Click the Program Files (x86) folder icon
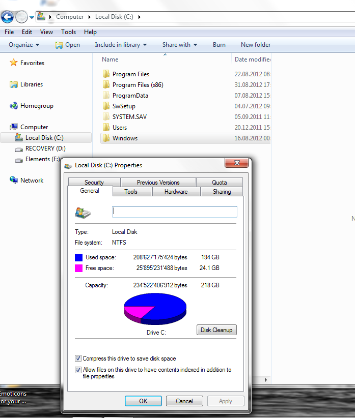 pyautogui.click(x=106, y=84)
